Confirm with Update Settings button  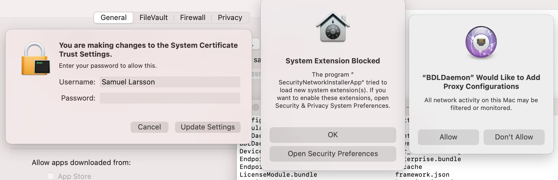(208, 127)
